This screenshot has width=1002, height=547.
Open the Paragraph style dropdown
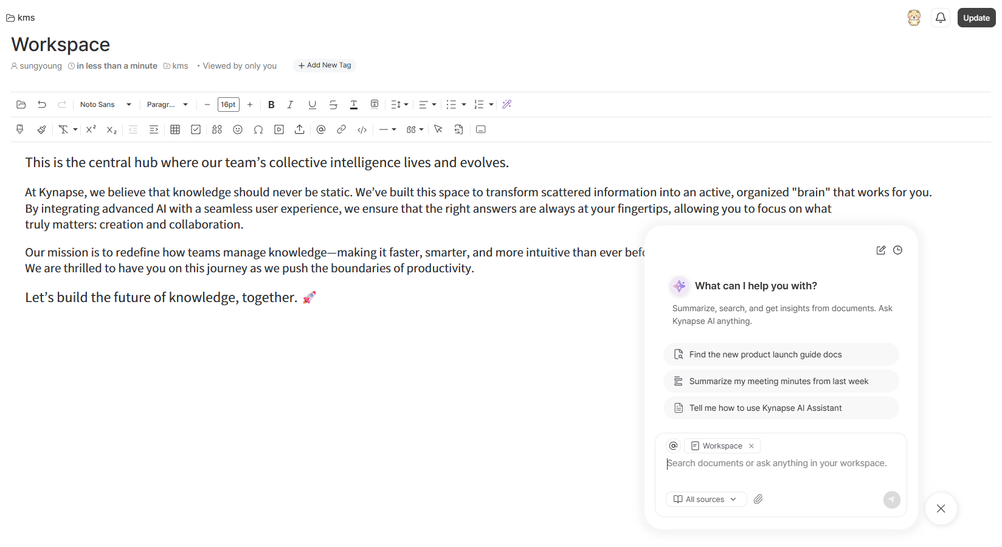click(167, 105)
